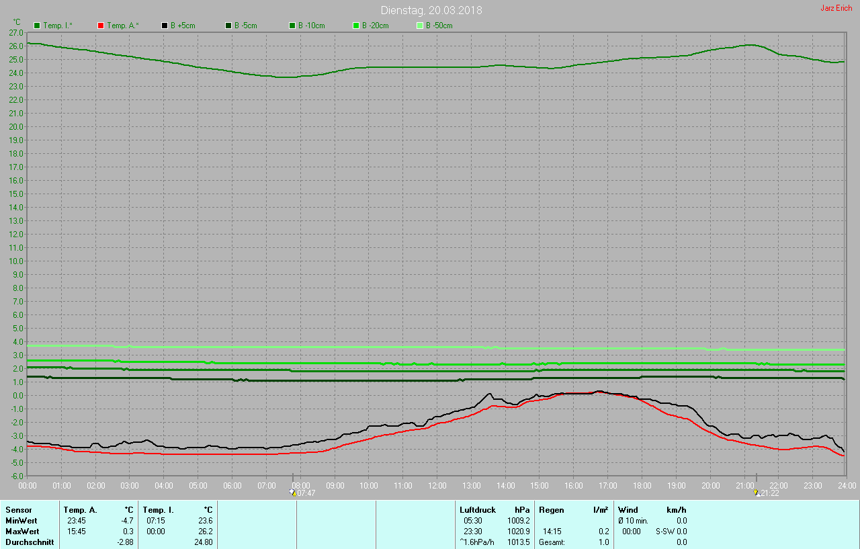
Task: Click the '21:22' sunset time label
Action: click(770, 493)
